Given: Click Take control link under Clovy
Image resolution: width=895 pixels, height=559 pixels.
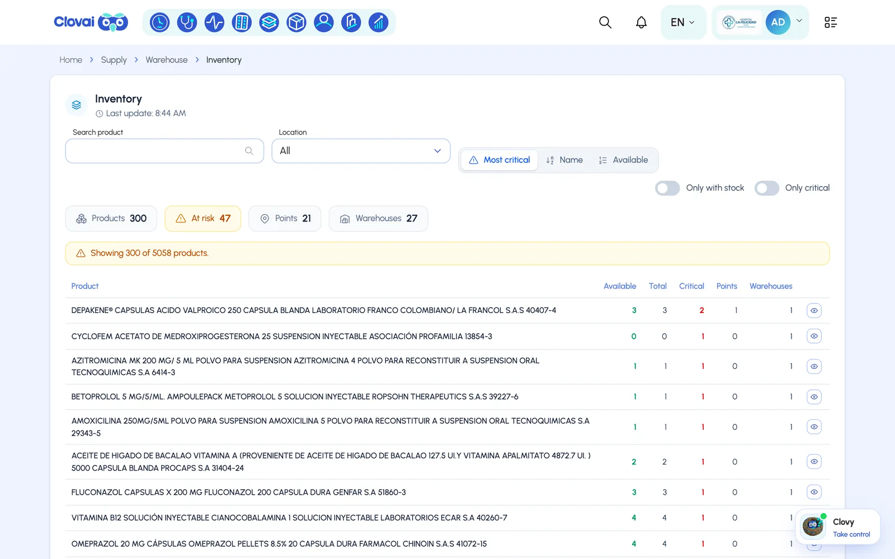Looking at the screenshot, I should click(x=851, y=534).
